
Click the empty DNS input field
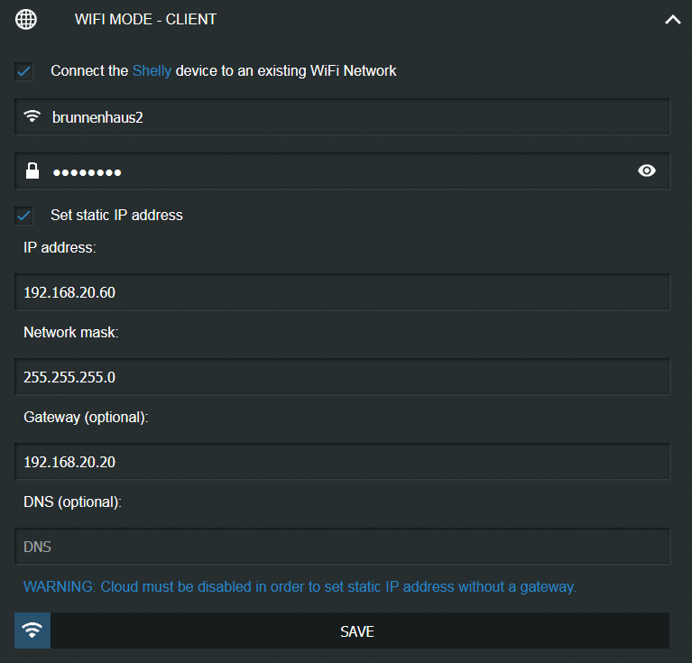click(x=343, y=547)
